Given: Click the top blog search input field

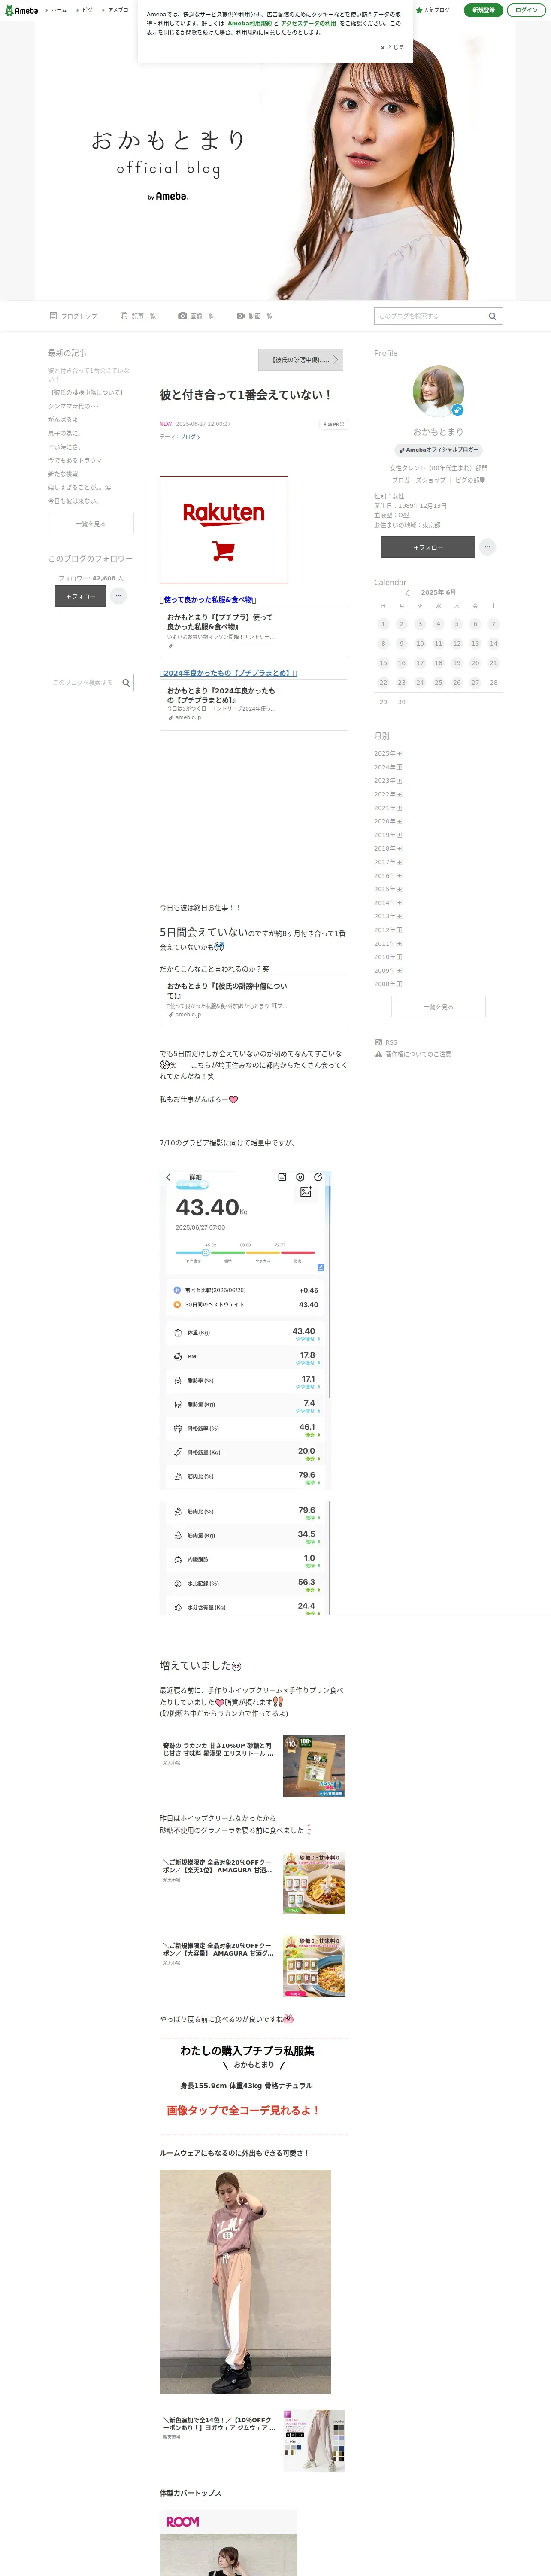Looking at the screenshot, I should pyautogui.click(x=430, y=316).
